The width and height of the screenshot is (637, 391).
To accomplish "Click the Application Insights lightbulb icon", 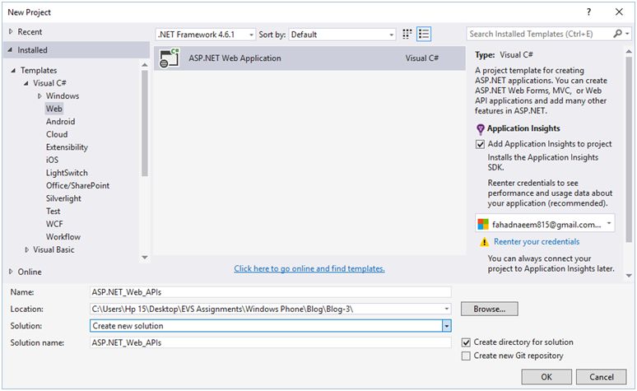I will tap(480, 129).
